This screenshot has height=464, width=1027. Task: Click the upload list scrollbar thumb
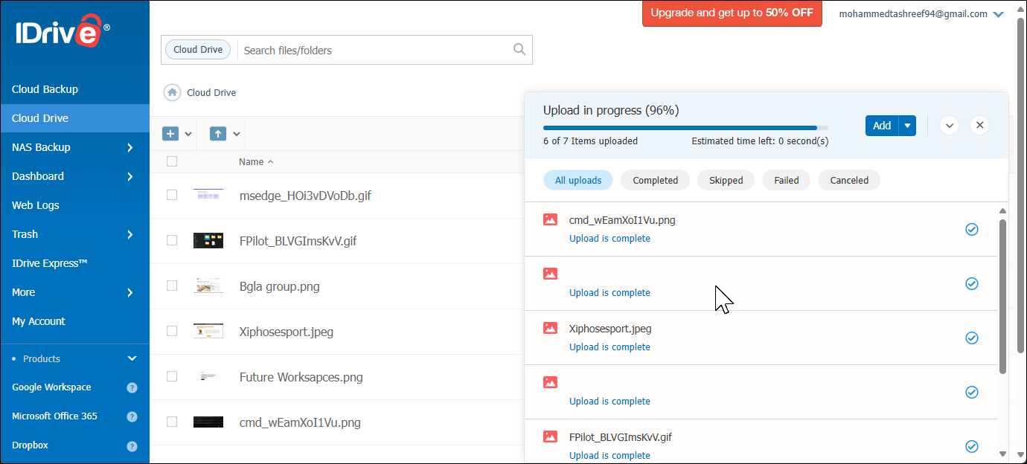click(1002, 296)
